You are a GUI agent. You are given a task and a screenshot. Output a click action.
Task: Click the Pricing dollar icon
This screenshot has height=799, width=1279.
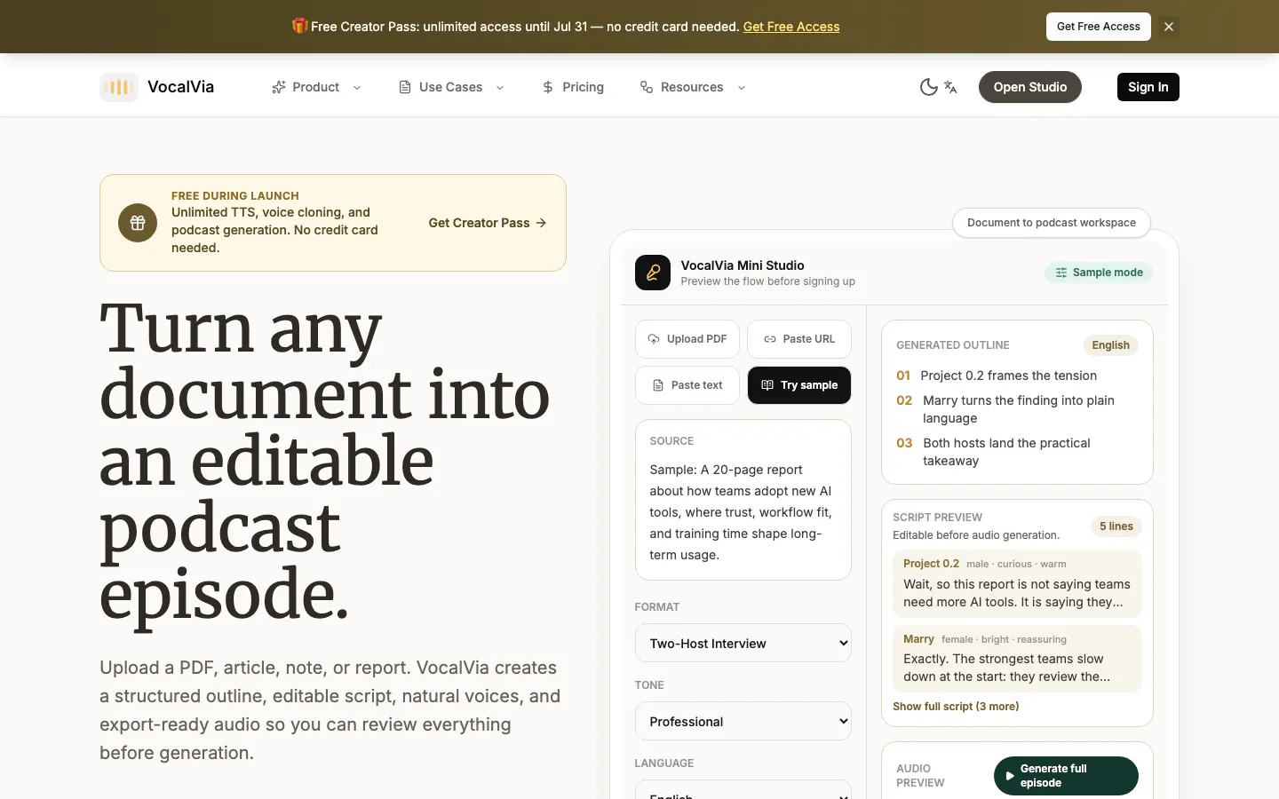pos(548,87)
